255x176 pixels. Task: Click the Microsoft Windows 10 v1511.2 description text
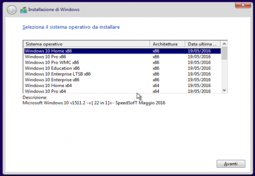coord(94,103)
